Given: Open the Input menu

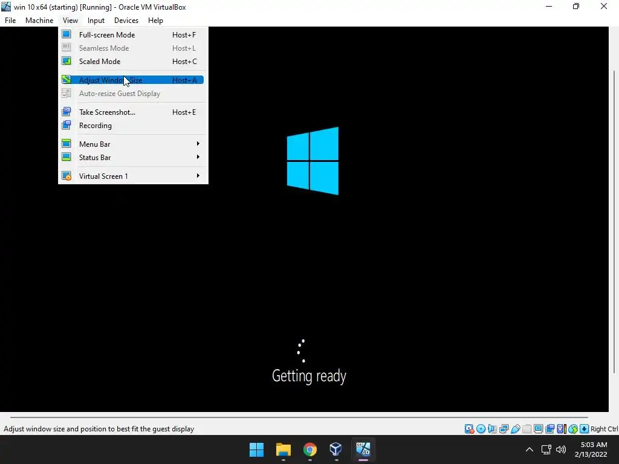Looking at the screenshot, I should click(x=96, y=21).
